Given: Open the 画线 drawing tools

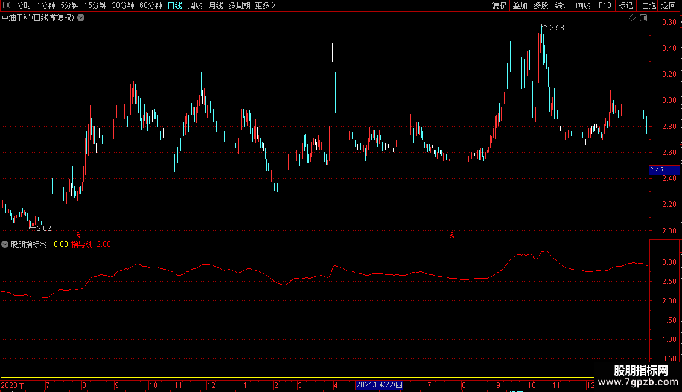Looking at the screenshot, I should [x=583, y=5].
